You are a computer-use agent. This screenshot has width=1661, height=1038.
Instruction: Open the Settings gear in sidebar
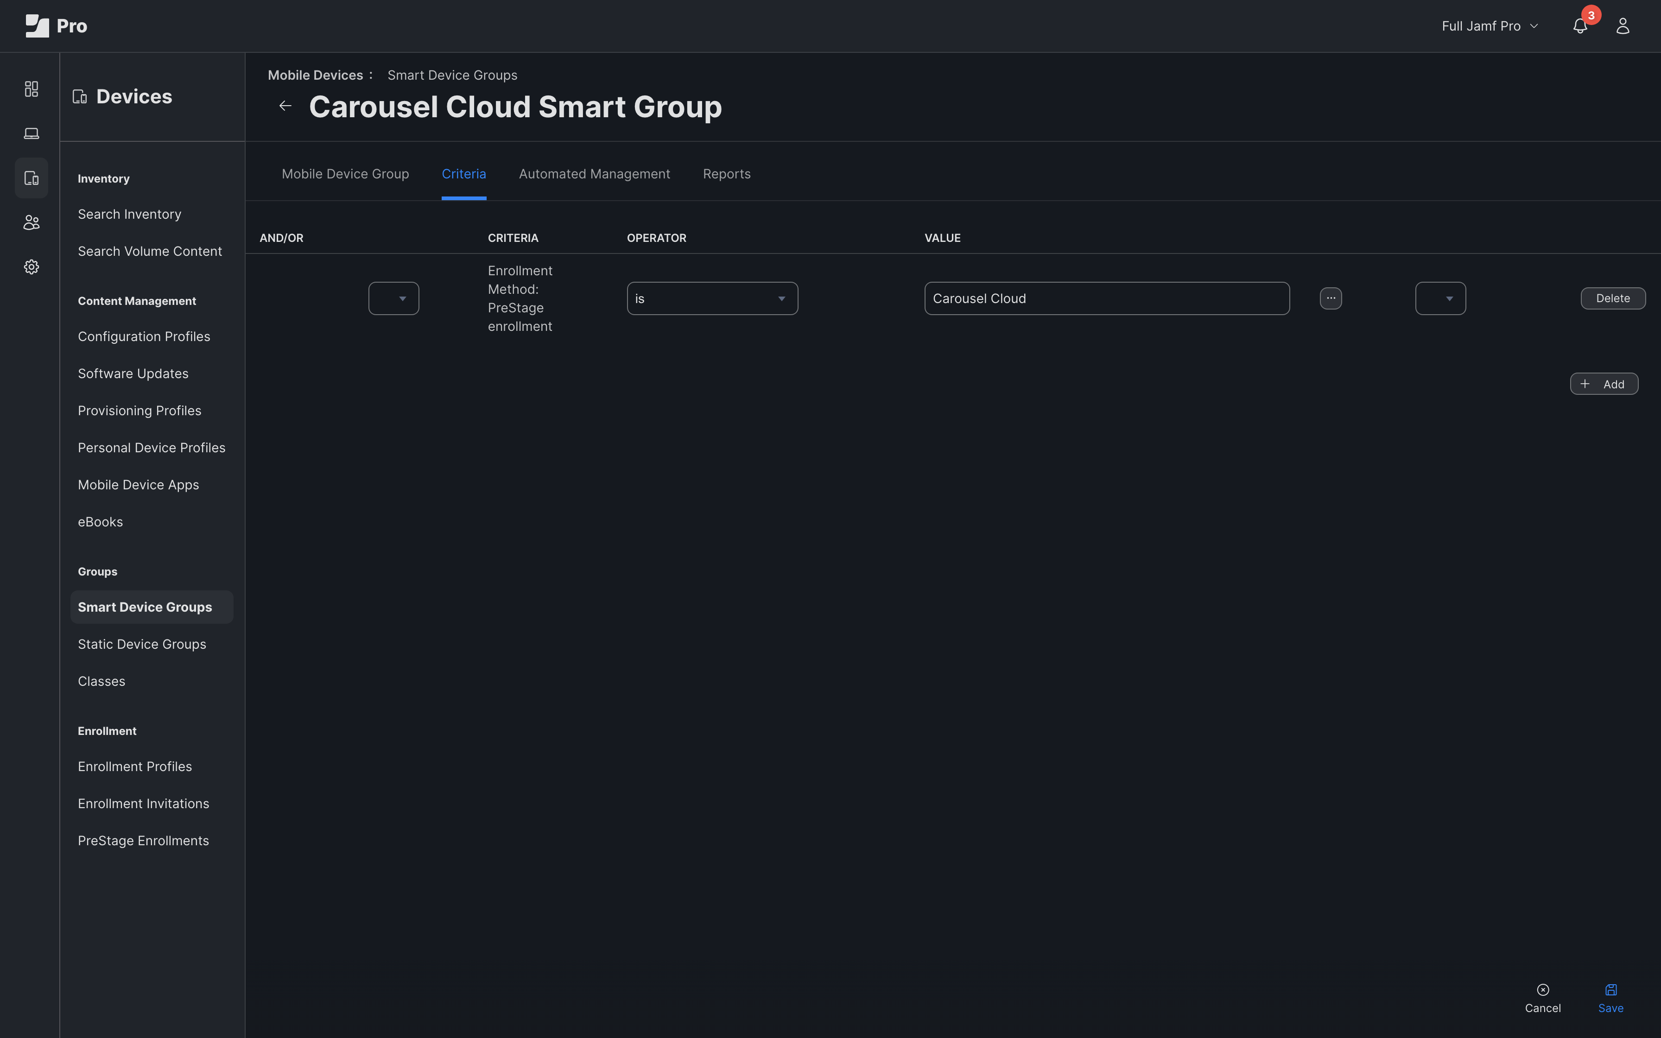point(32,267)
